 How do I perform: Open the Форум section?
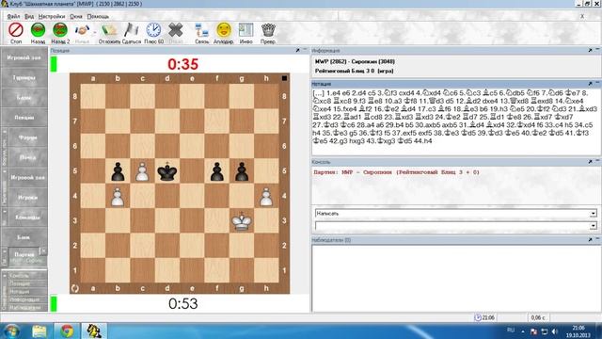pos(27,137)
